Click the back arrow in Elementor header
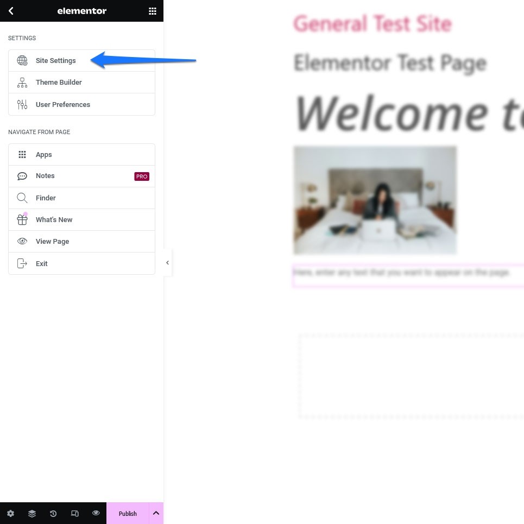Image resolution: width=524 pixels, height=524 pixels. (x=11, y=11)
